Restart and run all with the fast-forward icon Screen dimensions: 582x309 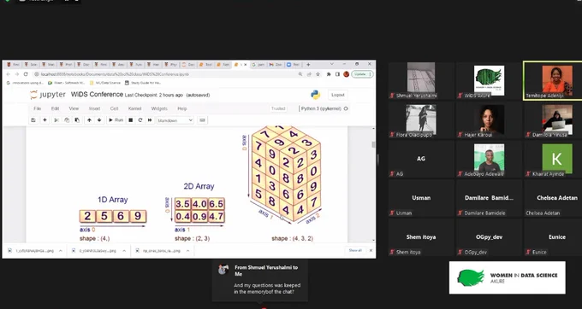[150, 120]
